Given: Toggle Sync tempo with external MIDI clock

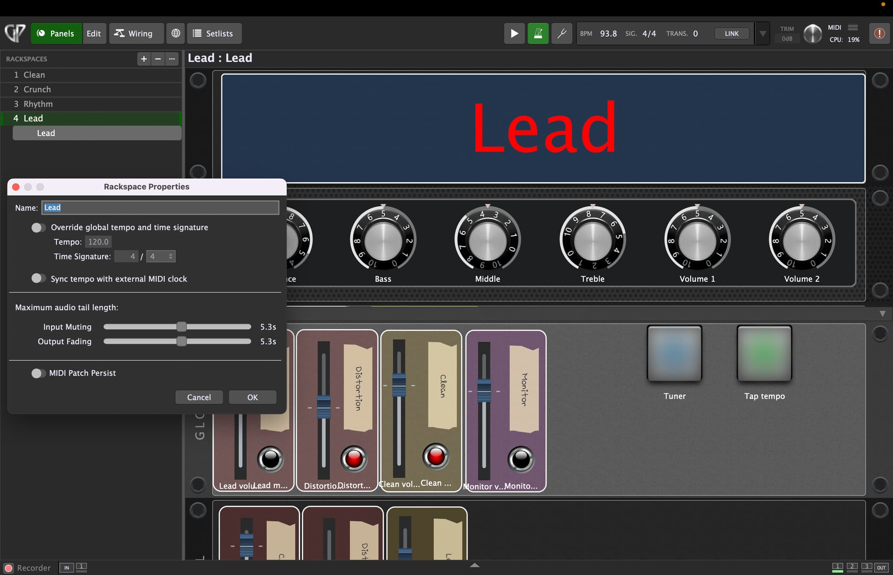Looking at the screenshot, I should point(38,278).
